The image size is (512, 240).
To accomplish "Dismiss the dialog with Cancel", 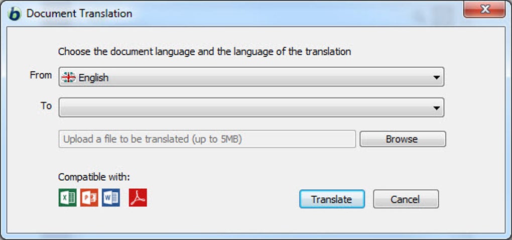I will tap(406, 199).
